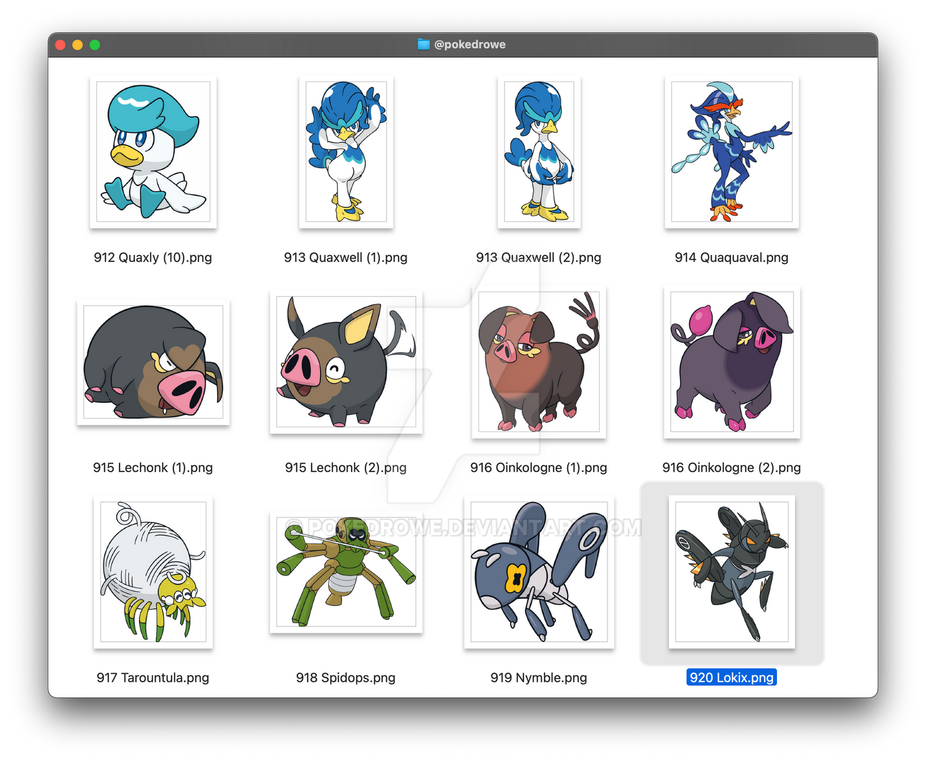Close the @pokedrowe window with red button

pyautogui.click(x=60, y=45)
